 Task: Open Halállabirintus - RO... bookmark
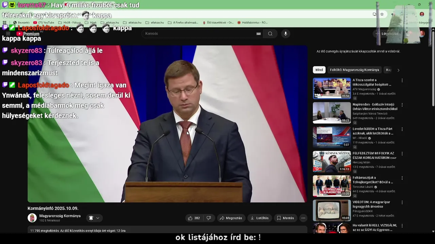[253, 23]
